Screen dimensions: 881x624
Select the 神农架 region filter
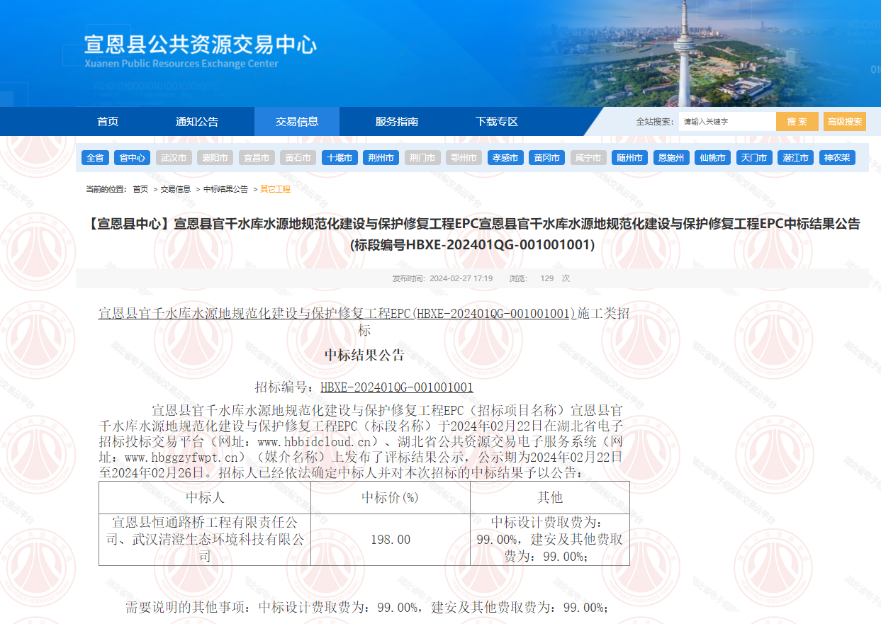[x=837, y=158]
